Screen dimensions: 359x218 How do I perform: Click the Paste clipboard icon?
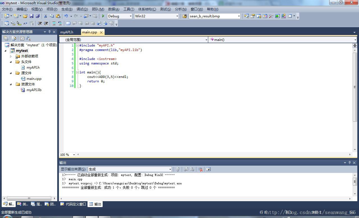[x=58, y=16]
